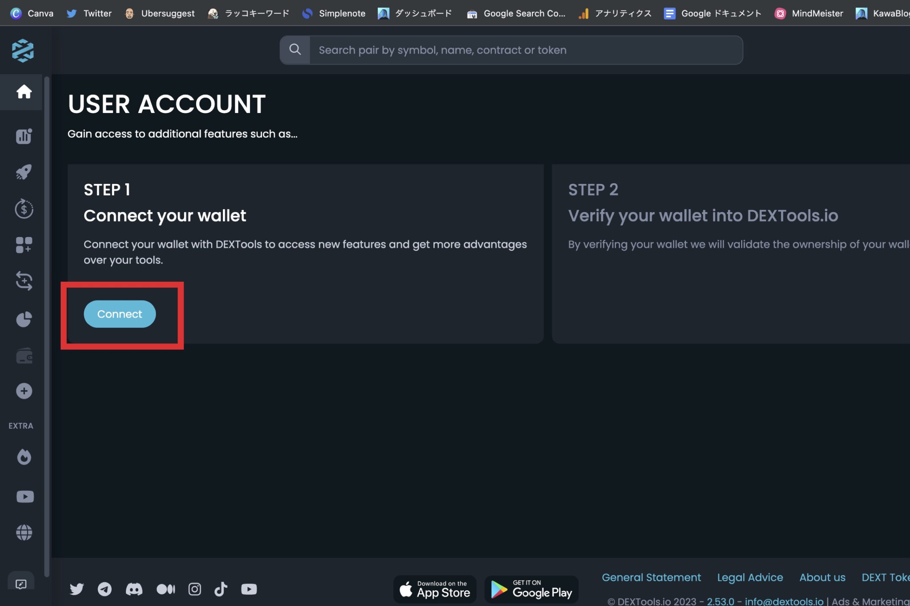Open the Legal Advice footer link

pos(750,577)
